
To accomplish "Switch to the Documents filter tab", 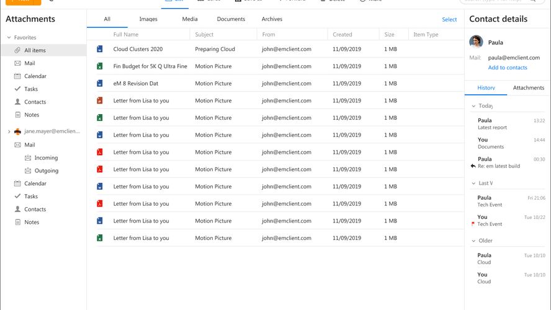I will (231, 19).
